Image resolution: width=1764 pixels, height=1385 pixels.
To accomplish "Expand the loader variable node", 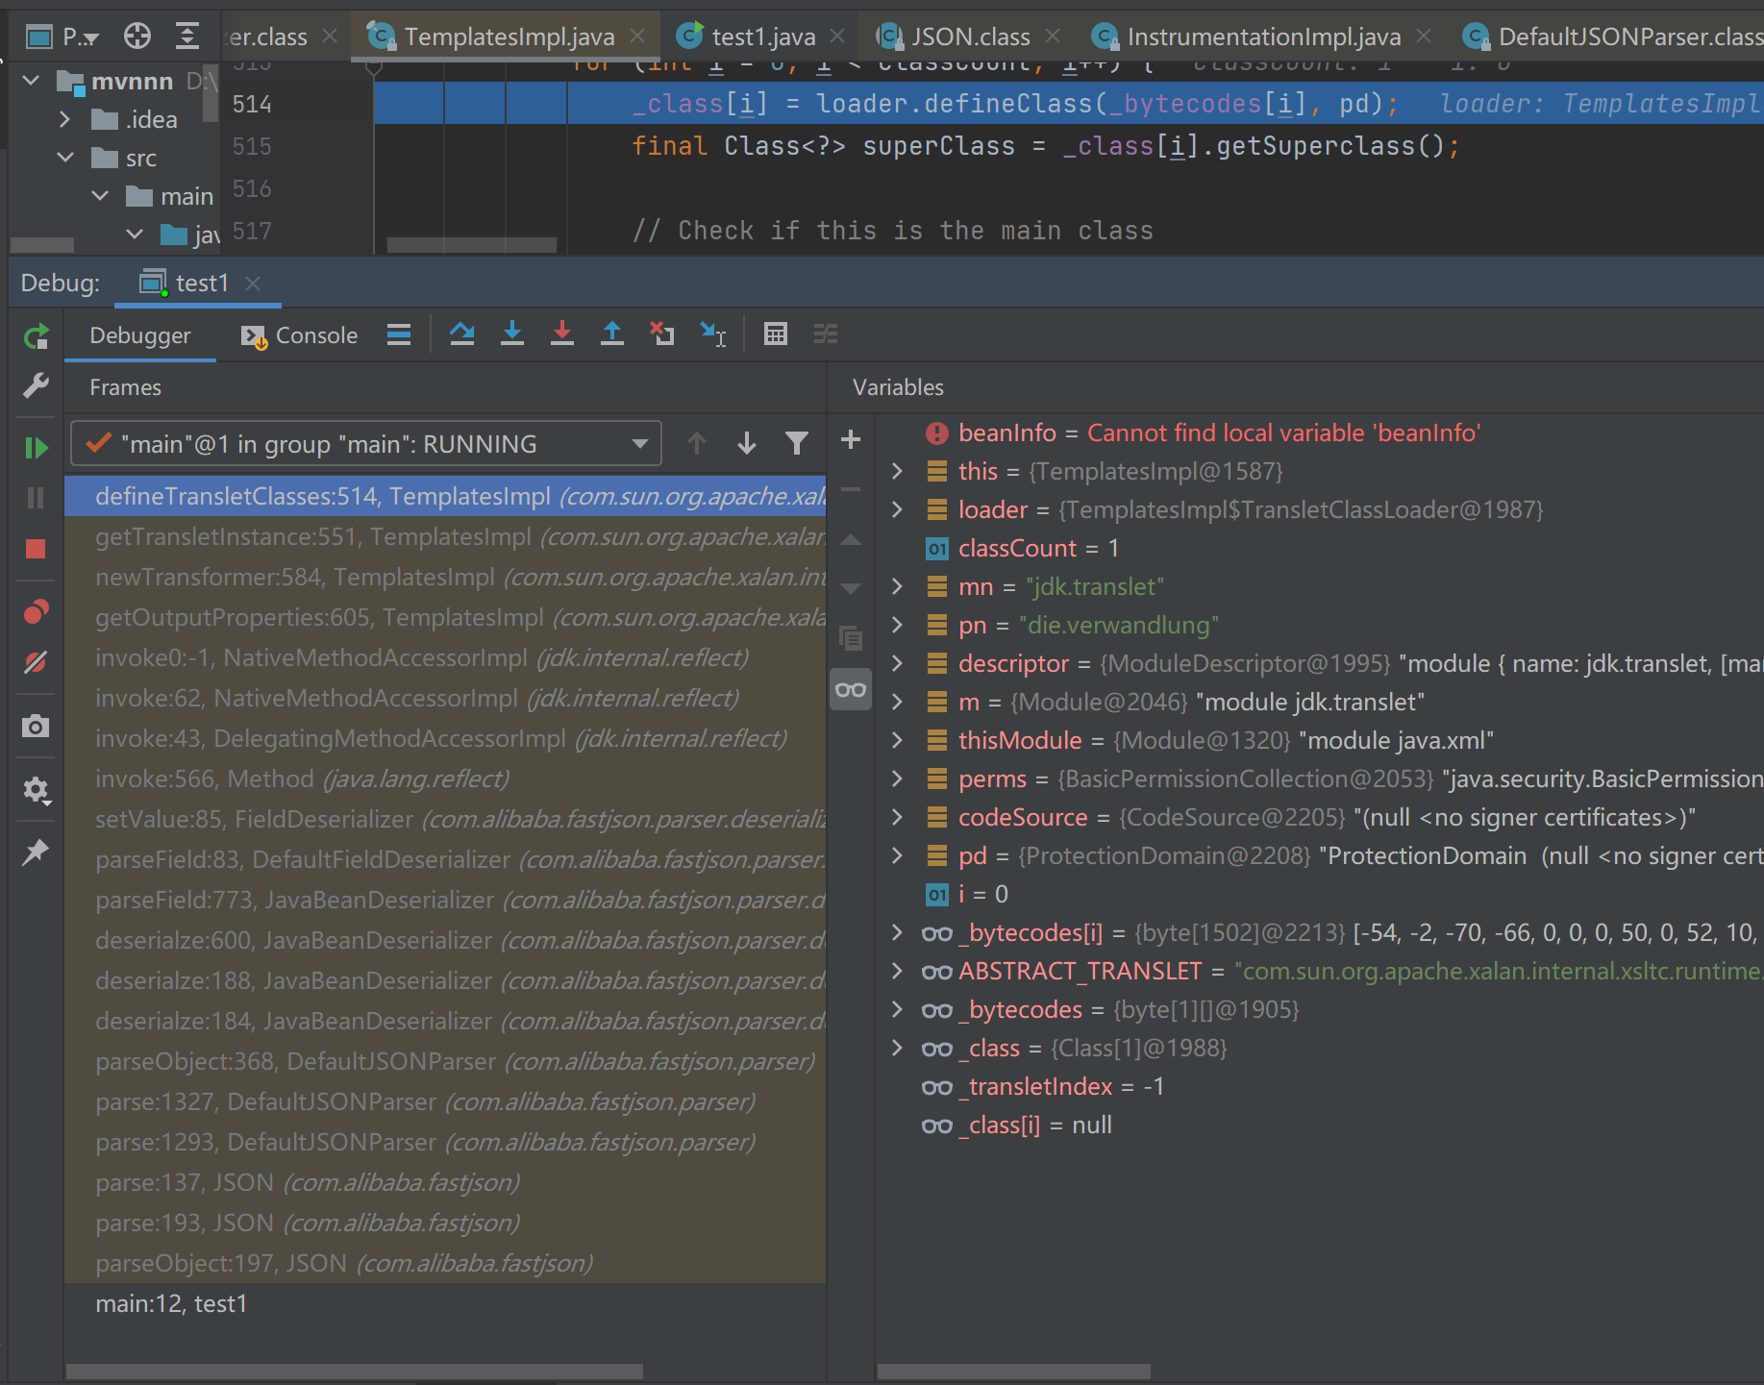I will [x=897, y=509].
